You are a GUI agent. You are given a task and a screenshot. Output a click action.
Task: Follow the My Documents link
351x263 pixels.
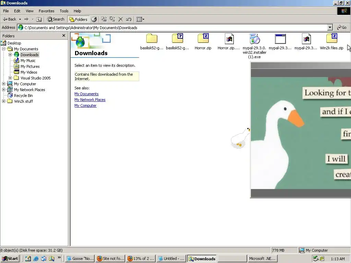(86, 94)
